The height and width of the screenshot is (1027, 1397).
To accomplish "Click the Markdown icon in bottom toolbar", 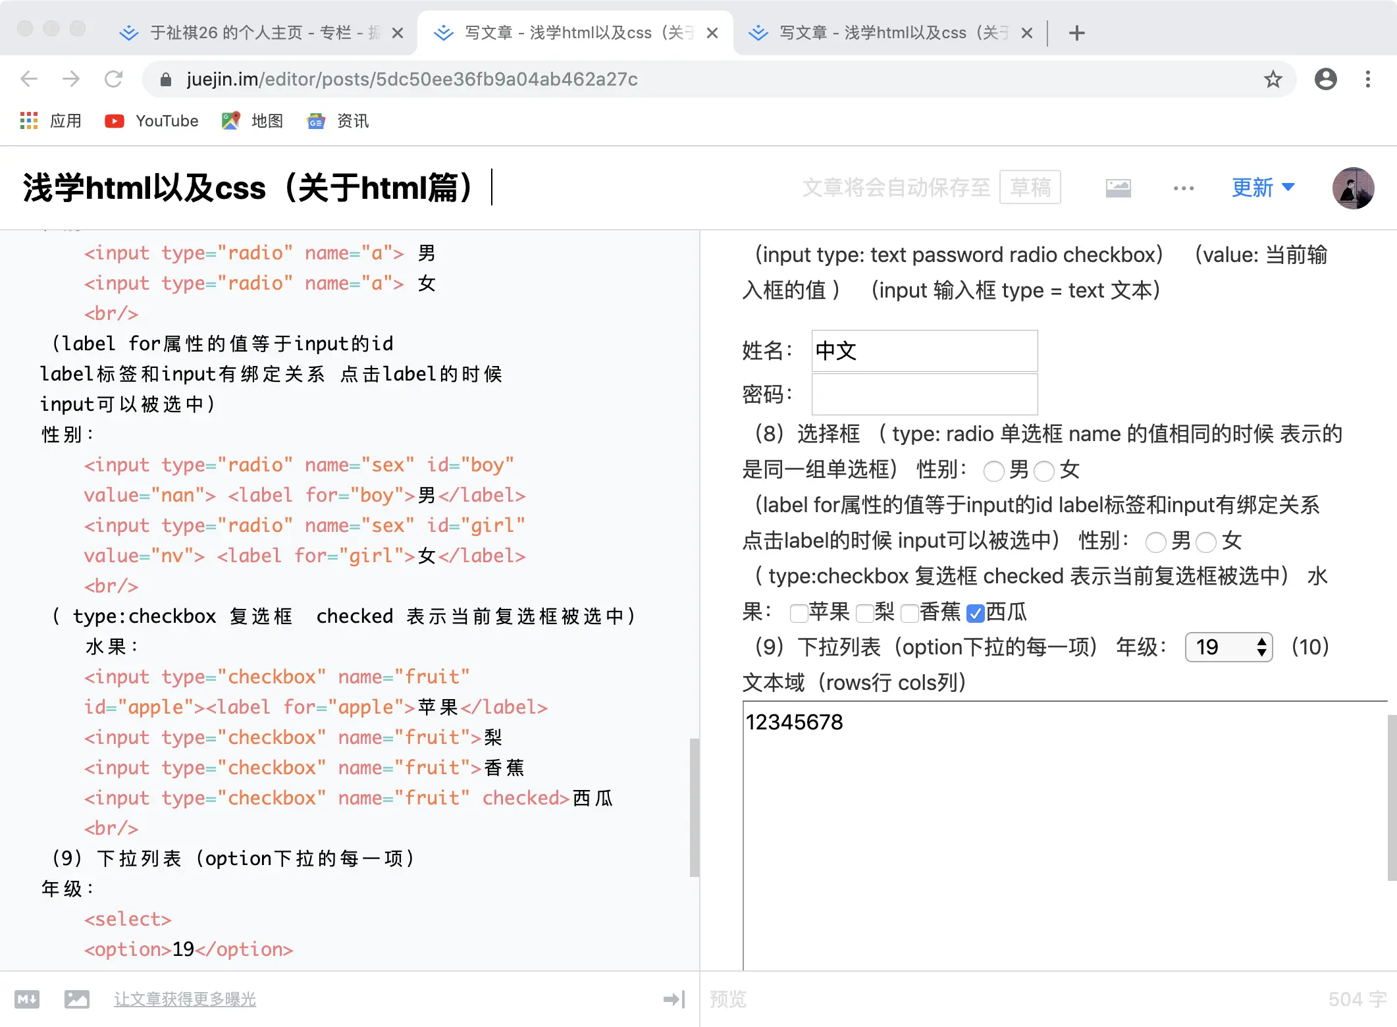I will pos(27,999).
